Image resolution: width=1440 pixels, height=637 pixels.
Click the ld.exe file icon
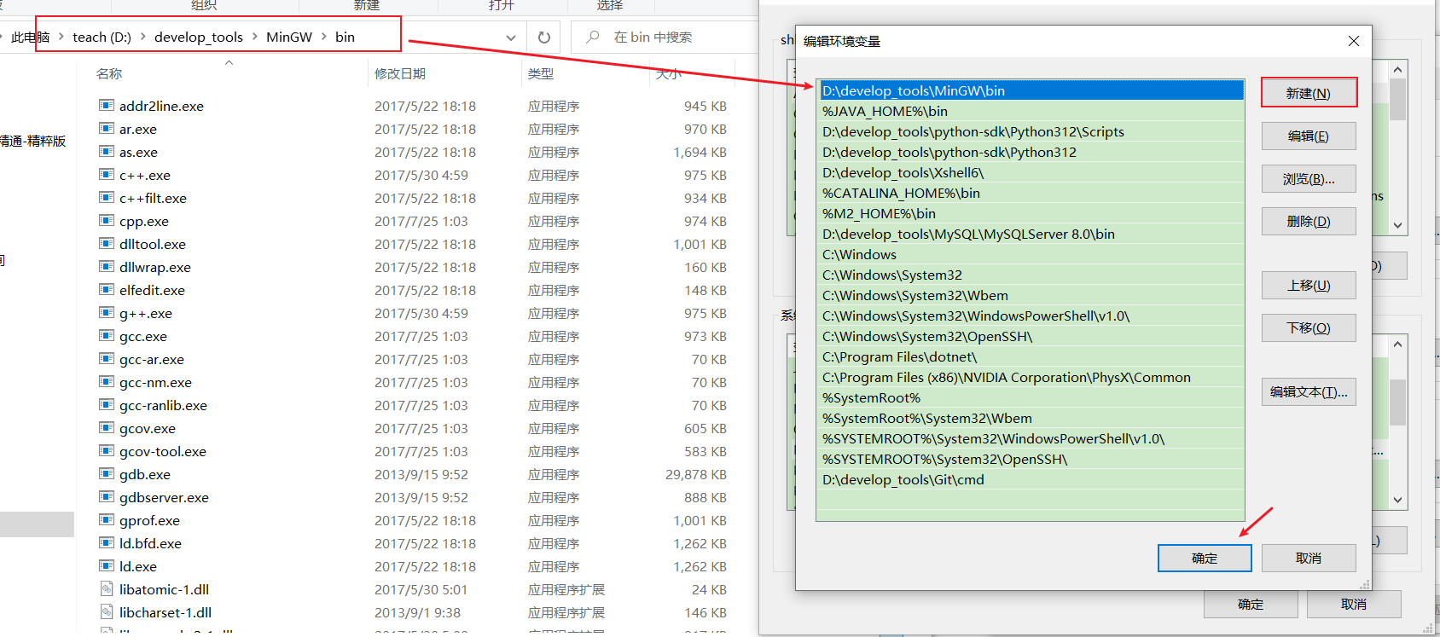pos(107,566)
